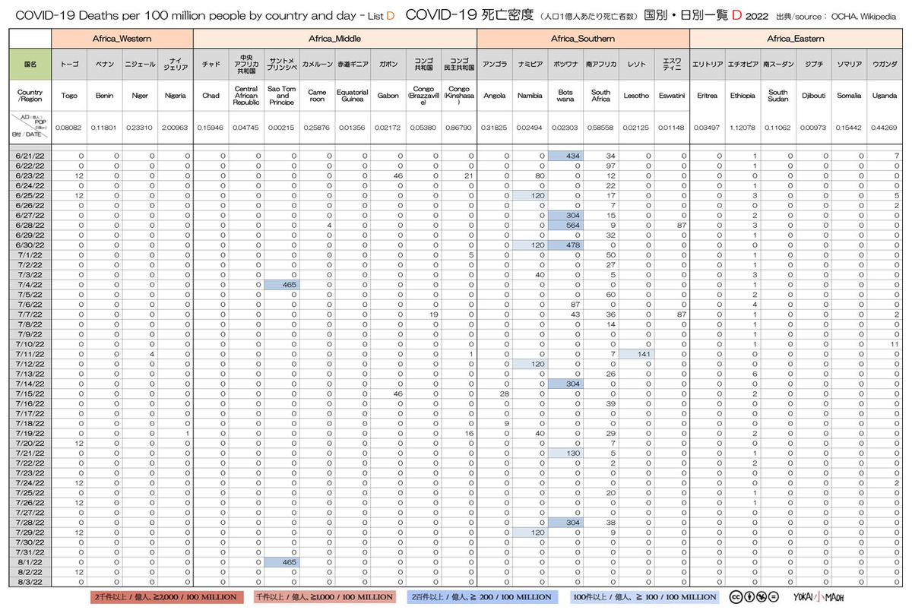The width and height of the screenshot is (912, 610).
Task: Click the Nigeria column header
Action: [176, 95]
